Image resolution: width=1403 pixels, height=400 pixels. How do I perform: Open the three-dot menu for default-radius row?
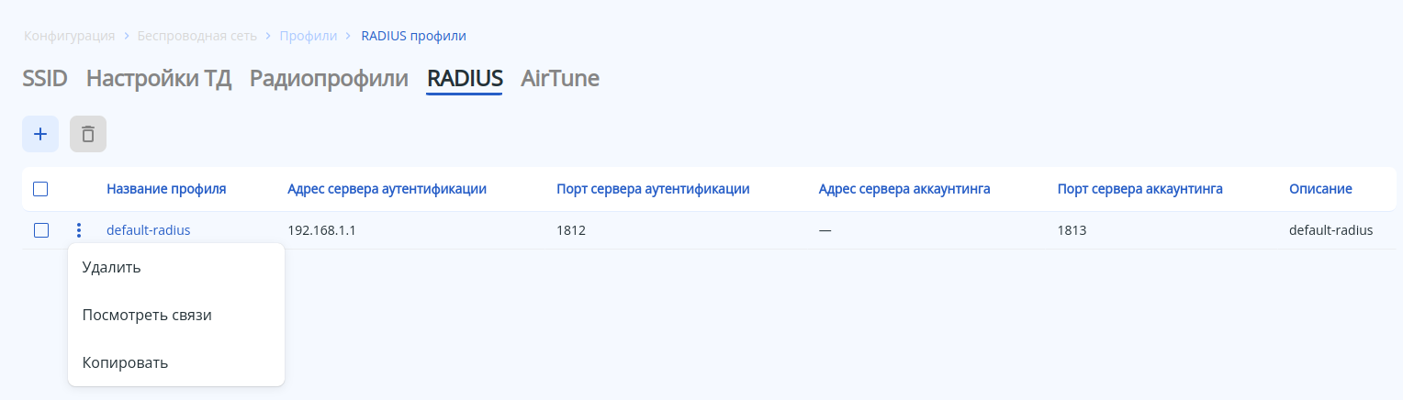(x=79, y=230)
